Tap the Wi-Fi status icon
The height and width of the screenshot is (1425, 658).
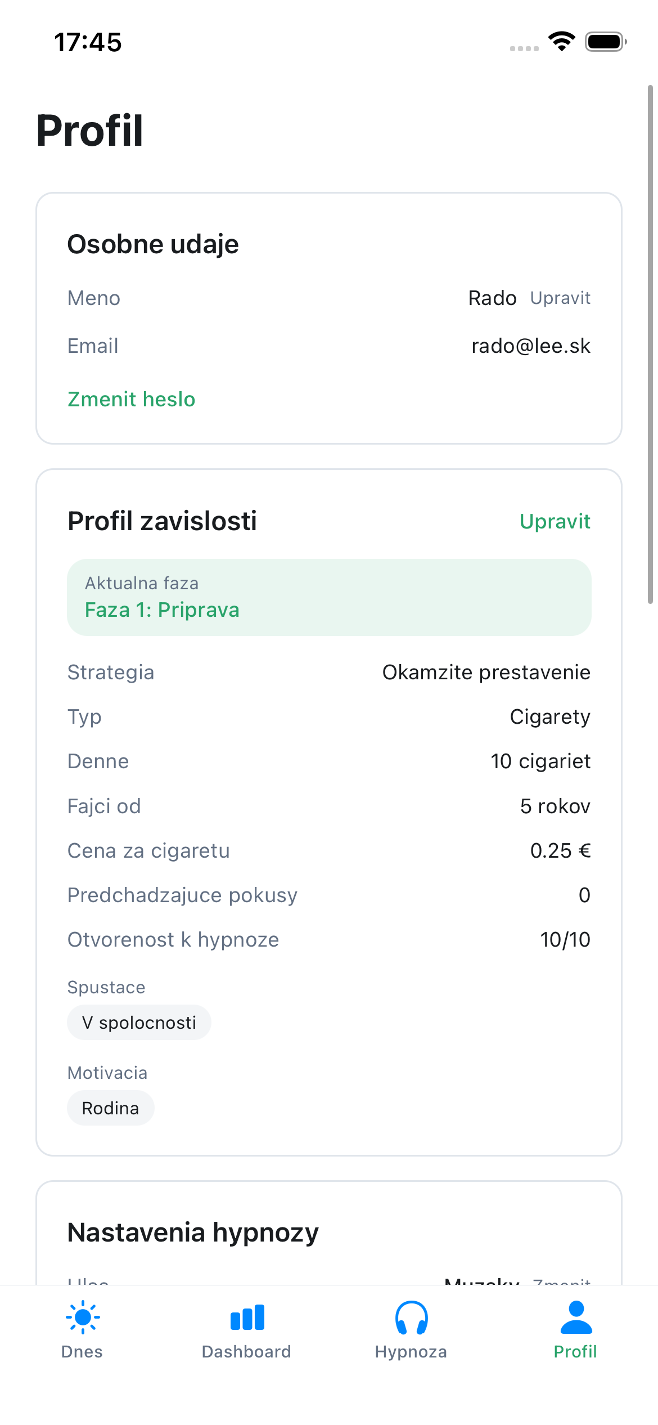561,42
